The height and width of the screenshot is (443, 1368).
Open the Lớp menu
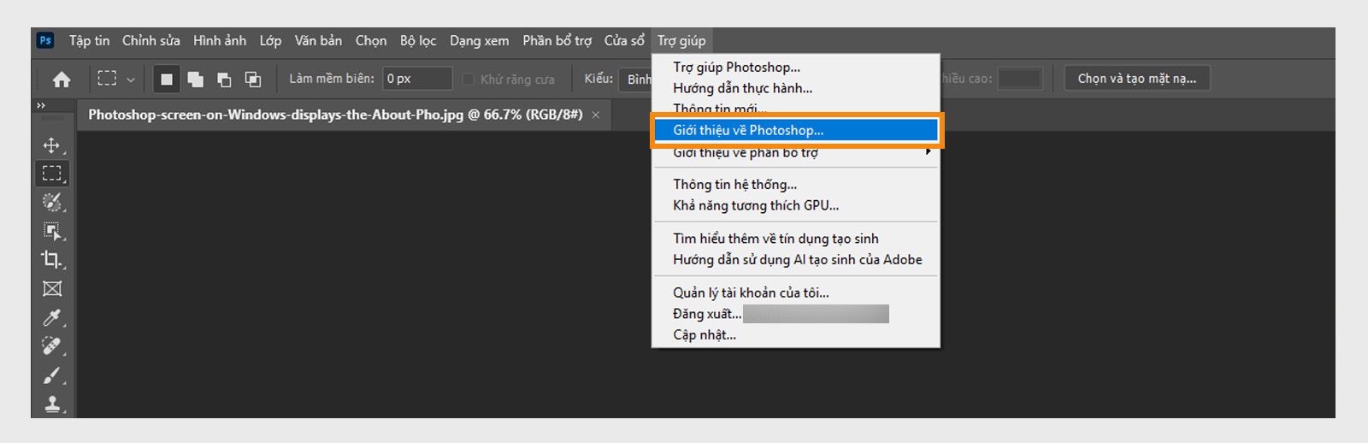click(x=270, y=40)
